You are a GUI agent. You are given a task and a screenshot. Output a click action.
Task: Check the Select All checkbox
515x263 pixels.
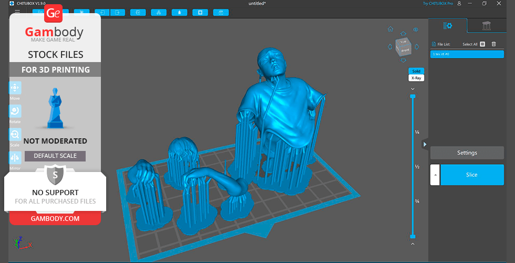(482, 44)
